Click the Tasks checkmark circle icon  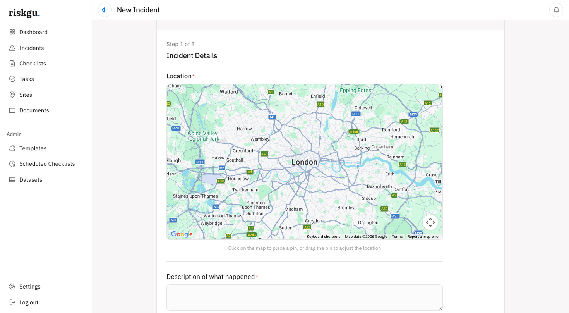tap(12, 79)
